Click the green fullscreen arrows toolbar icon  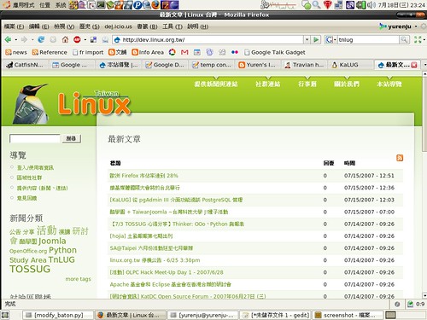[418, 39]
